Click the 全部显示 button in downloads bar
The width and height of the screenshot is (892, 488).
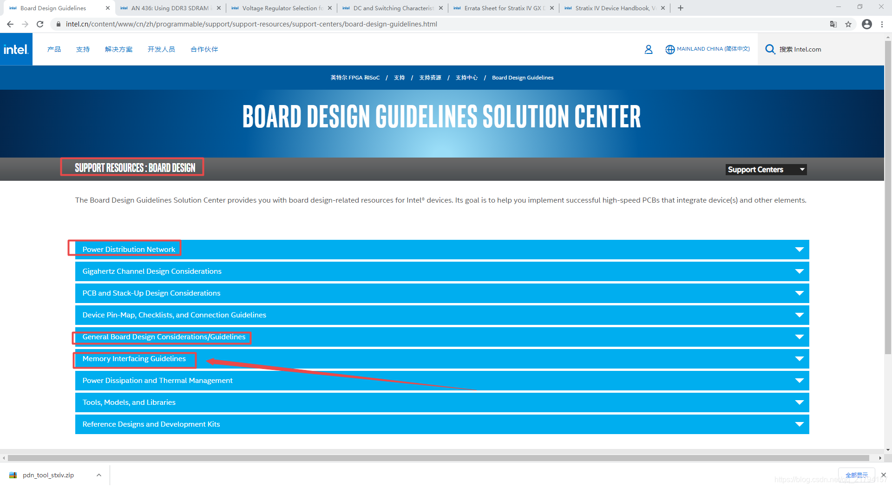click(857, 475)
